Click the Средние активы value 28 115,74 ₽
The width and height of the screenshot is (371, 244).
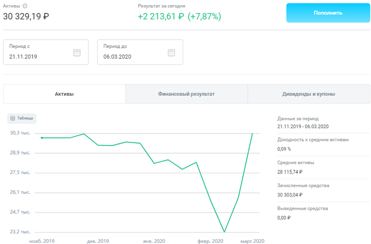pos(290,171)
